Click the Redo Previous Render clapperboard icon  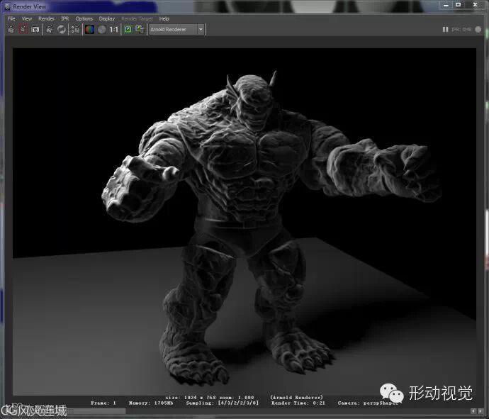click(x=11, y=30)
